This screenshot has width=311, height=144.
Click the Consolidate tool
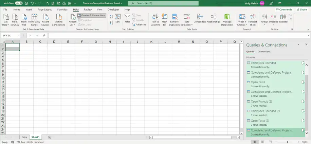(200, 19)
